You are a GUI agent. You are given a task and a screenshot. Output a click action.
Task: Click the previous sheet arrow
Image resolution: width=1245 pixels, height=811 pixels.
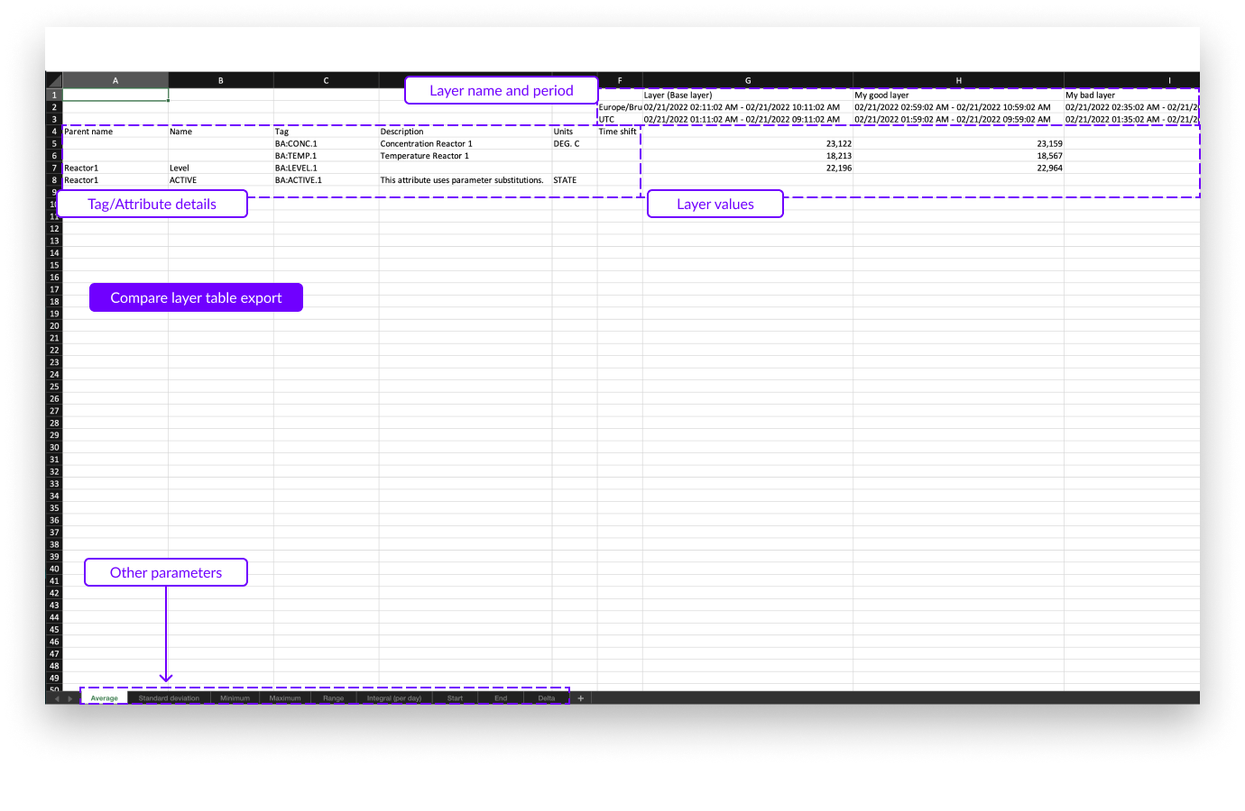tap(57, 698)
